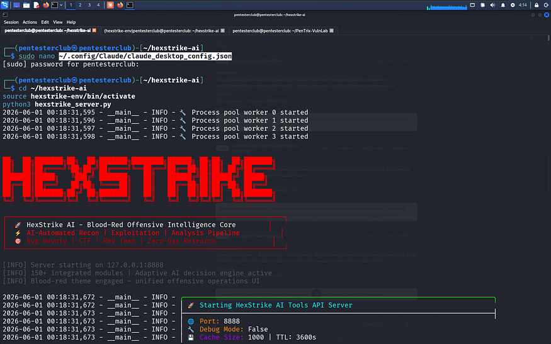551x344 pixels.
Task: Launch terminal emulator from panel launcher
Action: (54, 5)
